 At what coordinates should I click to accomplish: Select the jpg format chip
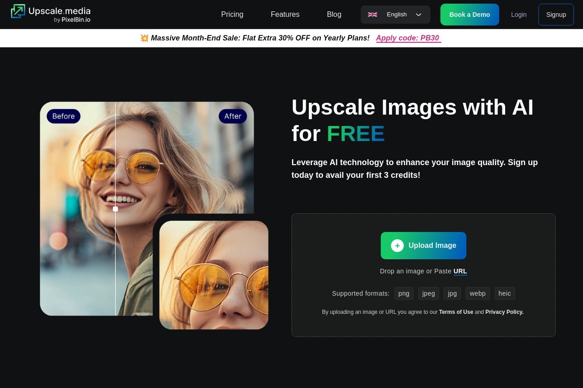tap(452, 293)
